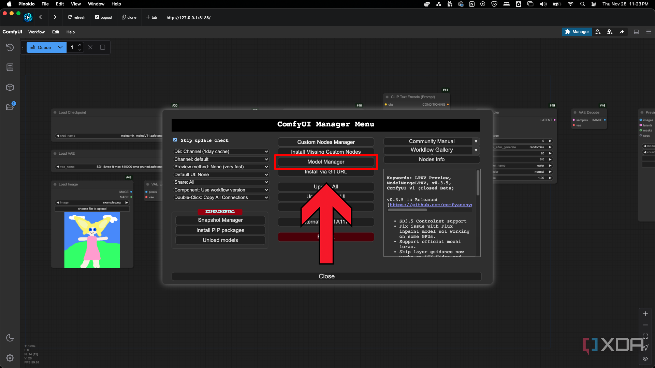The image size is (655, 368).
Task: Expand Queue button options chevron
Action: pyautogui.click(x=60, y=47)
